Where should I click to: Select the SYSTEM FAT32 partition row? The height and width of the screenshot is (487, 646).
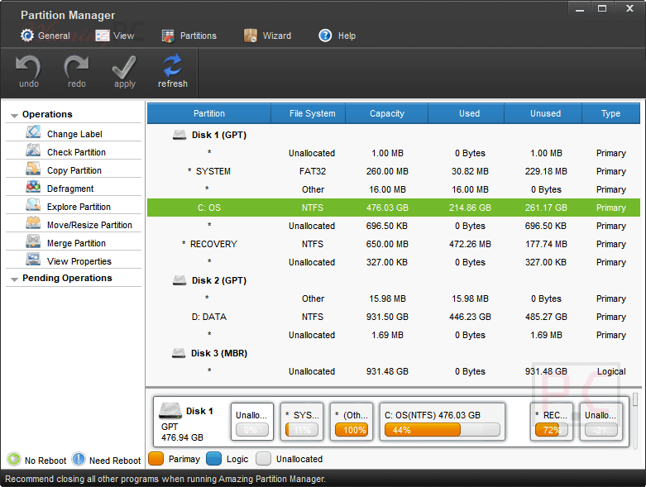pyautogui.click(x=394, y=171)
